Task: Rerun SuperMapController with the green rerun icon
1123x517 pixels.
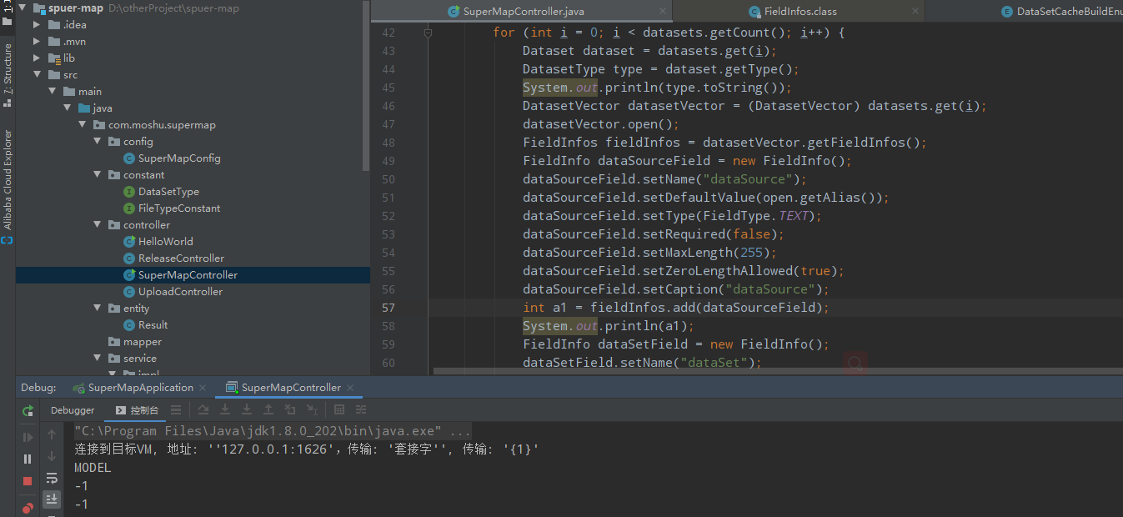Action: point(28,410)
